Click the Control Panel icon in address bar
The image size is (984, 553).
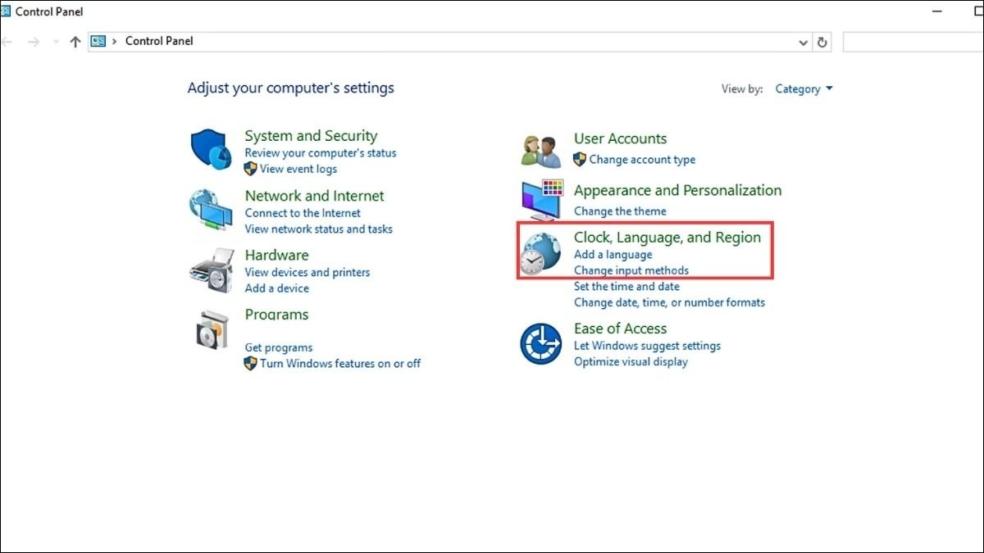[98, 41]
